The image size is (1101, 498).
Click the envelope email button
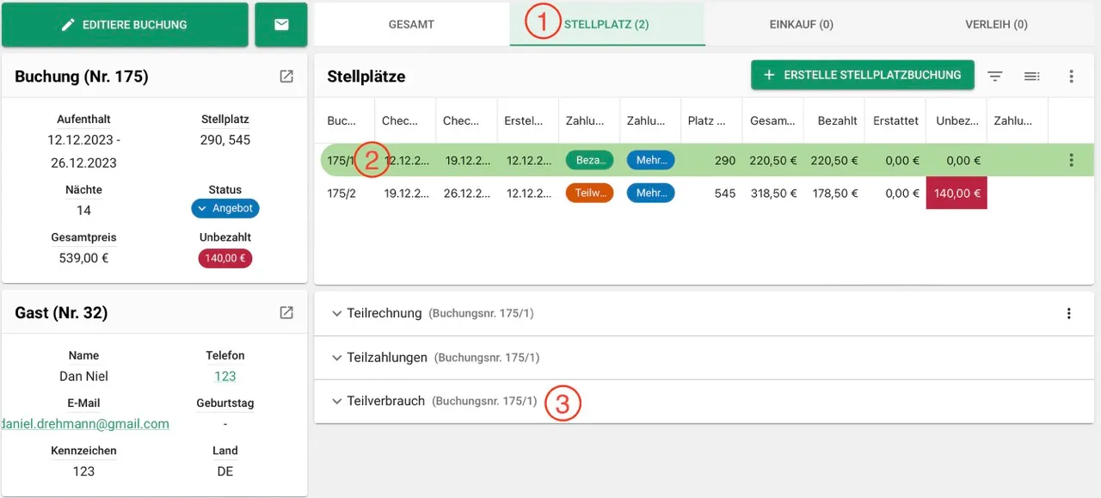click(x=281, y=25)
